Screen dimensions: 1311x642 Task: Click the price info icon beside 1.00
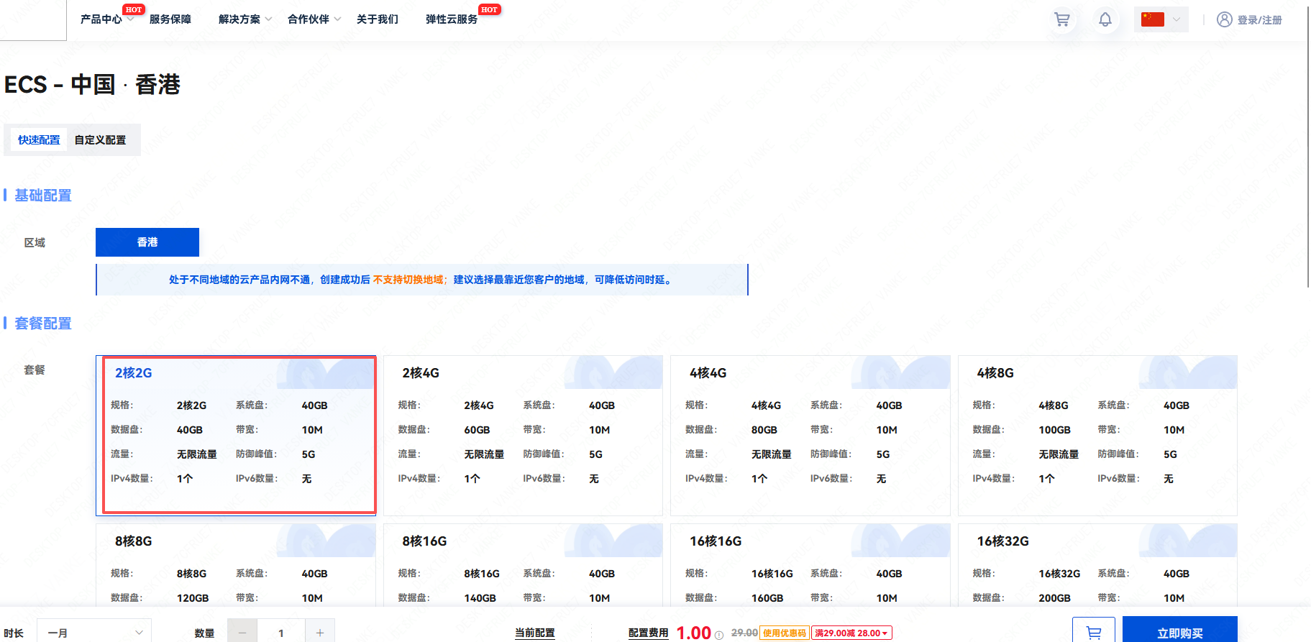(719, 635)
